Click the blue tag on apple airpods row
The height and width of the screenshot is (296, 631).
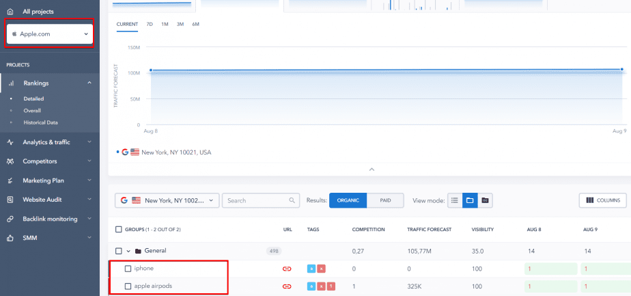click(x=311, y=286)
